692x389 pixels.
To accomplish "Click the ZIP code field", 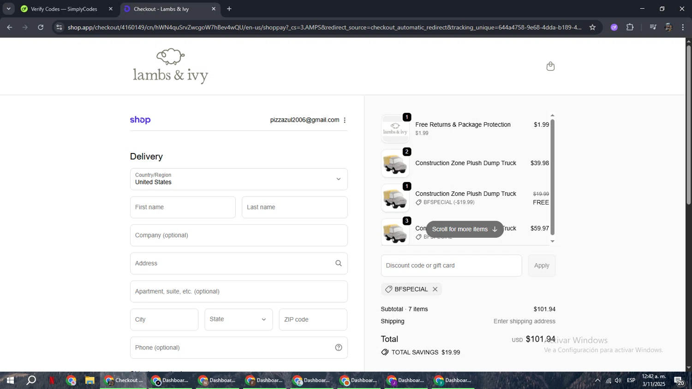I will pos(313,319).
